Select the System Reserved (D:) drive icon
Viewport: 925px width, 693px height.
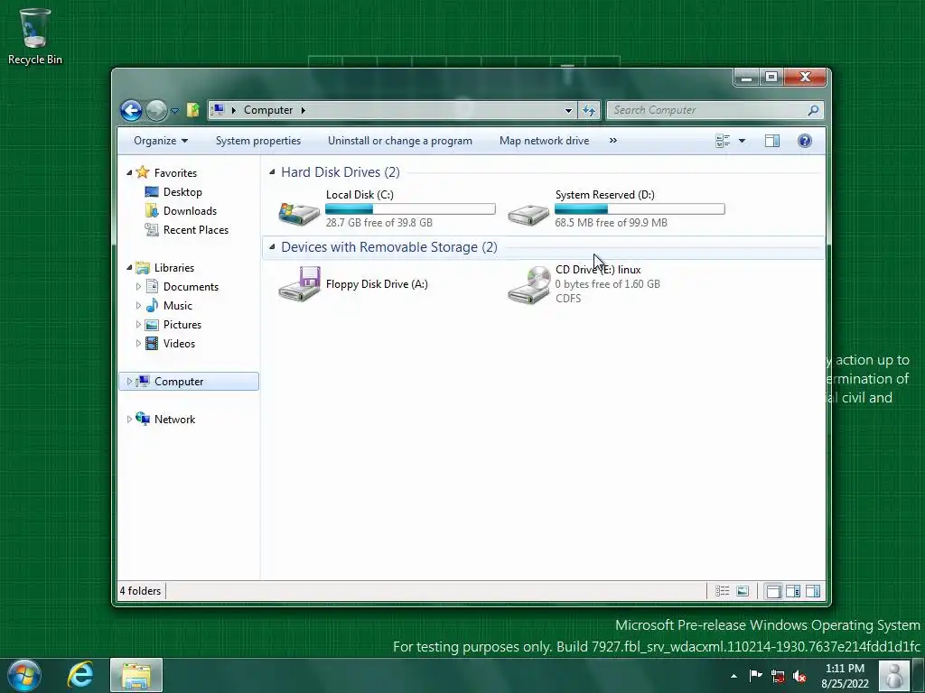tap(528, 213)
